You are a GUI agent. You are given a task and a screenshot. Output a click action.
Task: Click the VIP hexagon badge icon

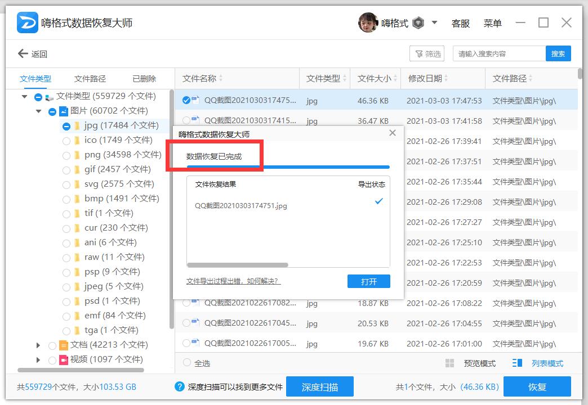(418, 23)
